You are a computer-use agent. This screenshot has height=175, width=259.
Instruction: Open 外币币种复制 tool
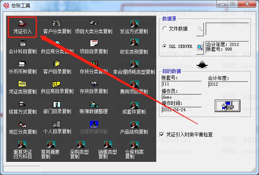22,68
